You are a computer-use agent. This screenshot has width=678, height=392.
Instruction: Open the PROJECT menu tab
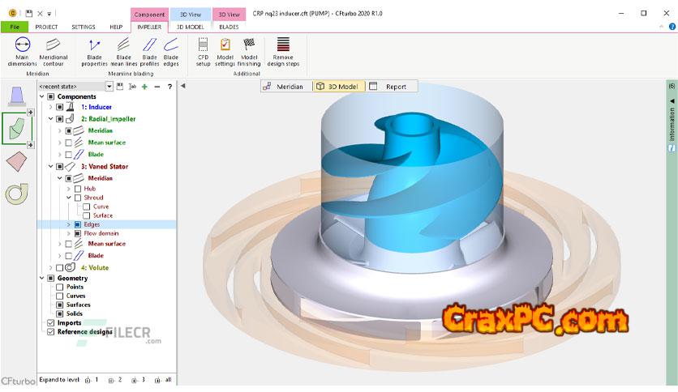(x=45, y=27)
